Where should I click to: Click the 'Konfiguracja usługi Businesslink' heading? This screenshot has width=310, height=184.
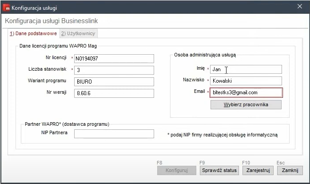tap(52, 21)
